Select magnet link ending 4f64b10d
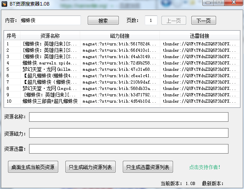This screenshot has width=244, height=189. (x=119, y=101)
